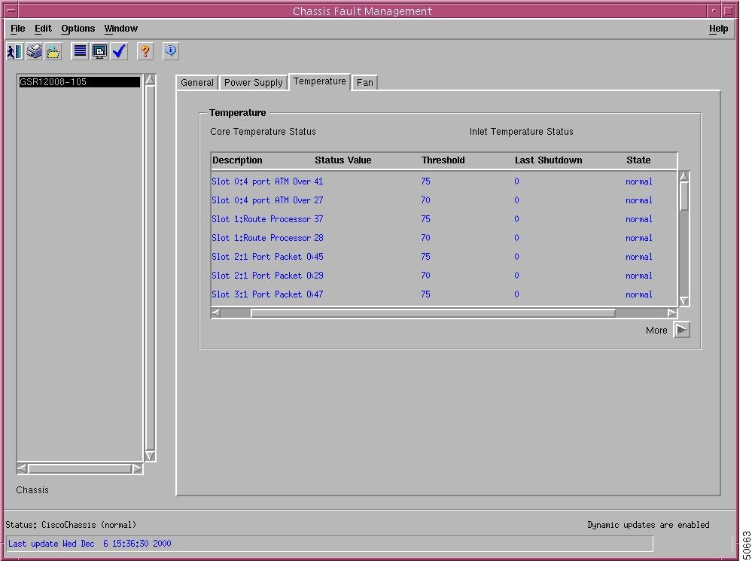752x561 pixels.
Task: Click the Description column header
Action: pyautogui.click(x=237, y=160)
